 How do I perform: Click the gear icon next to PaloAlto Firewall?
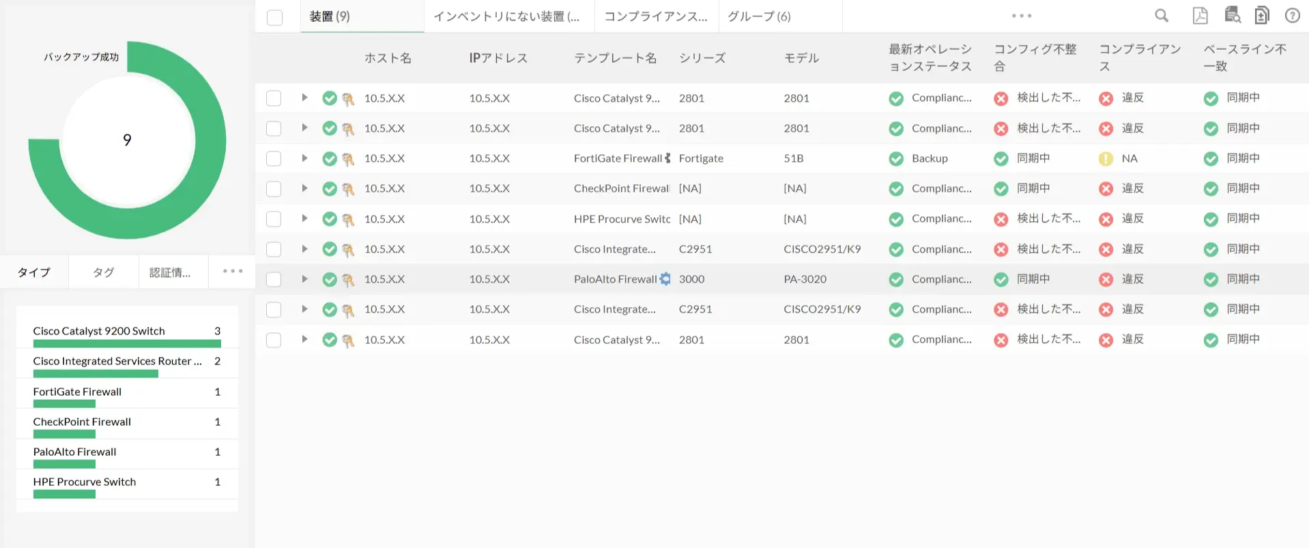pyautogui.click(x=665, y=279)
